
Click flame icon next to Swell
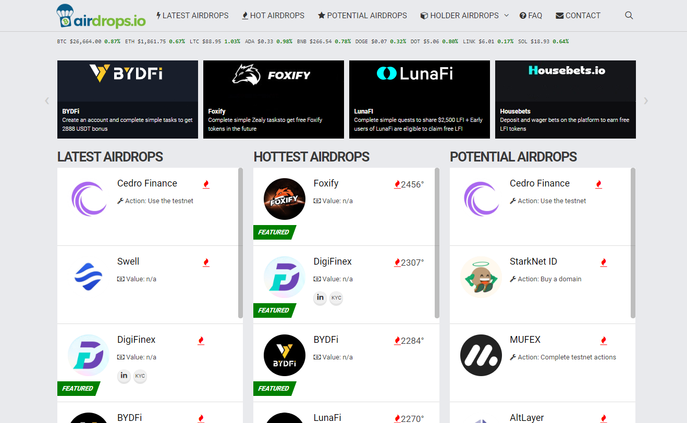[x=206, y=263]
